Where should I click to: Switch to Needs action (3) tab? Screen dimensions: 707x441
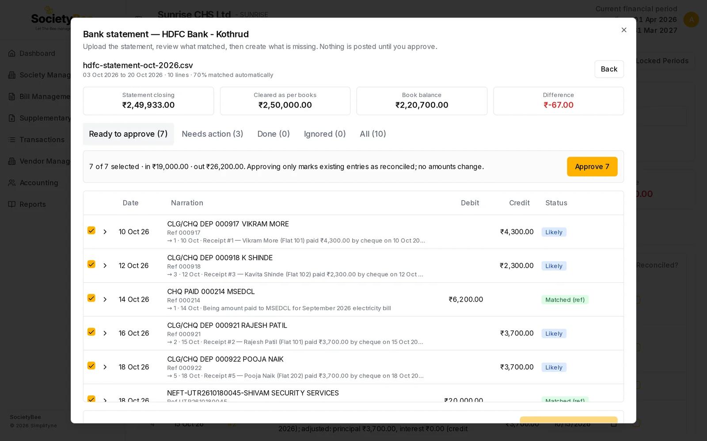(x=213, y=134)
